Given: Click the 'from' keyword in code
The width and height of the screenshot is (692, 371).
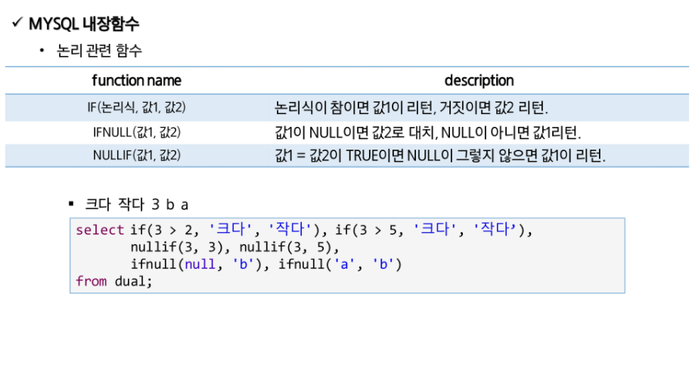Looking at the screenshot, I should point(91,281).
